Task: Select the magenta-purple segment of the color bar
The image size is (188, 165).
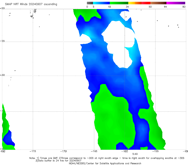Action: click(176, 3)
